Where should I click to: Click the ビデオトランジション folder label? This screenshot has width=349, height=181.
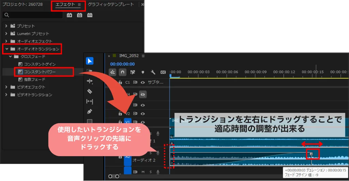(x=35, y=95)
